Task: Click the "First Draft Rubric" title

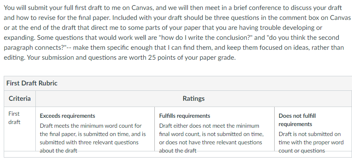Action: tap(32, 83)
